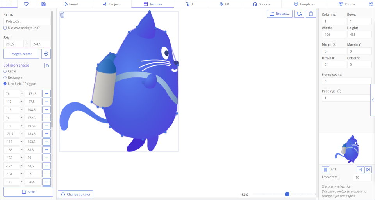Image resolution: width=375 pixels, height=200 pixels.
Task: Edit the first point X value 76
Action: point(11,93)
